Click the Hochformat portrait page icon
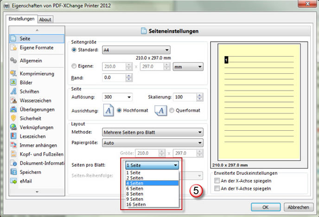319x217 pixels. click(x=108, y=110)
